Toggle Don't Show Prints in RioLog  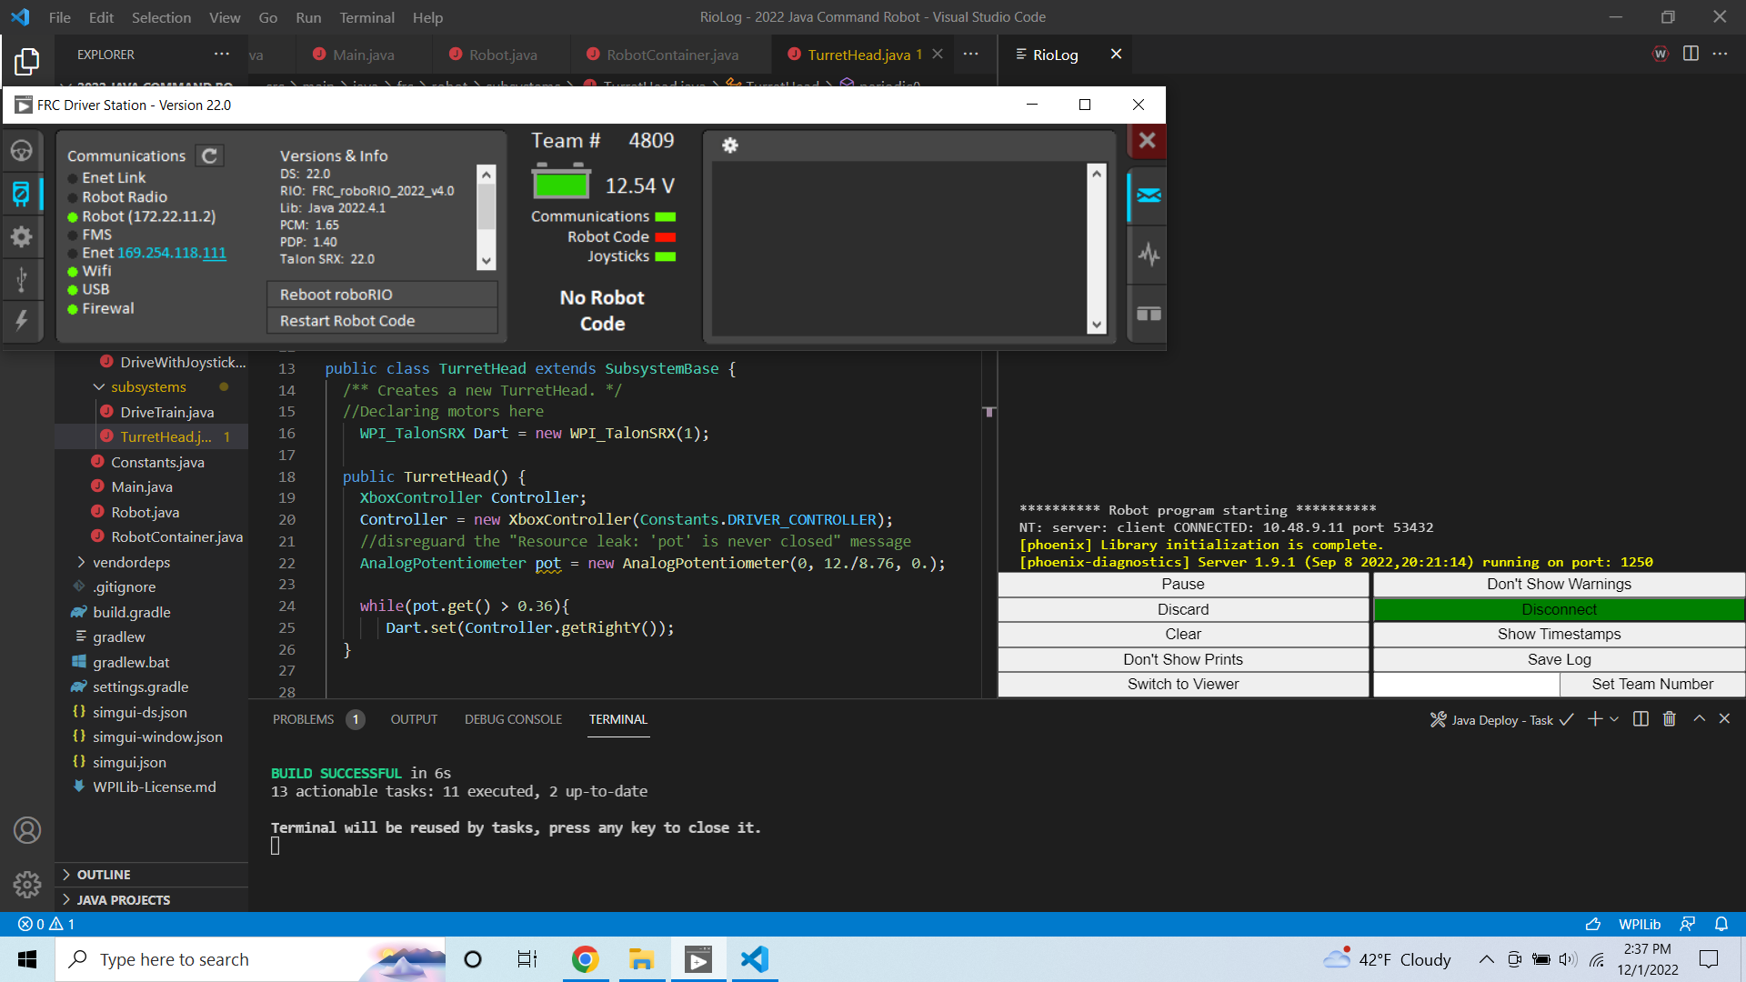1183,659
